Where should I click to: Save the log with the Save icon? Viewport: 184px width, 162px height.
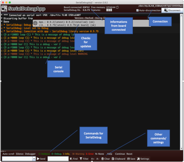(x=131, y=159)
